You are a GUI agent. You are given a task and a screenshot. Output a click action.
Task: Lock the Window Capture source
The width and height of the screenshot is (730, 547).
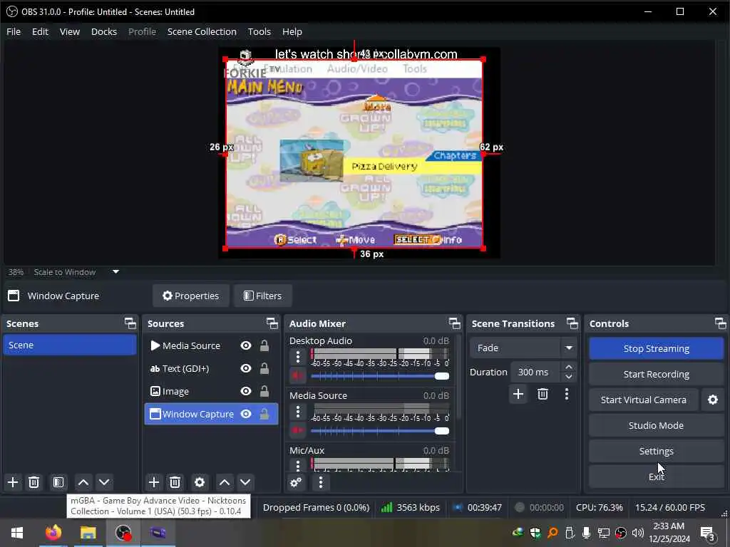[264, 414]
